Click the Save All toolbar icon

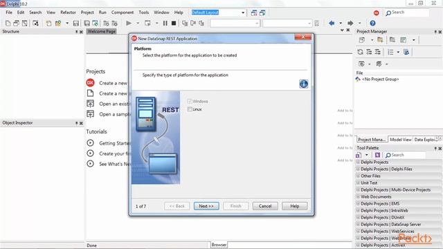(87, 23)
